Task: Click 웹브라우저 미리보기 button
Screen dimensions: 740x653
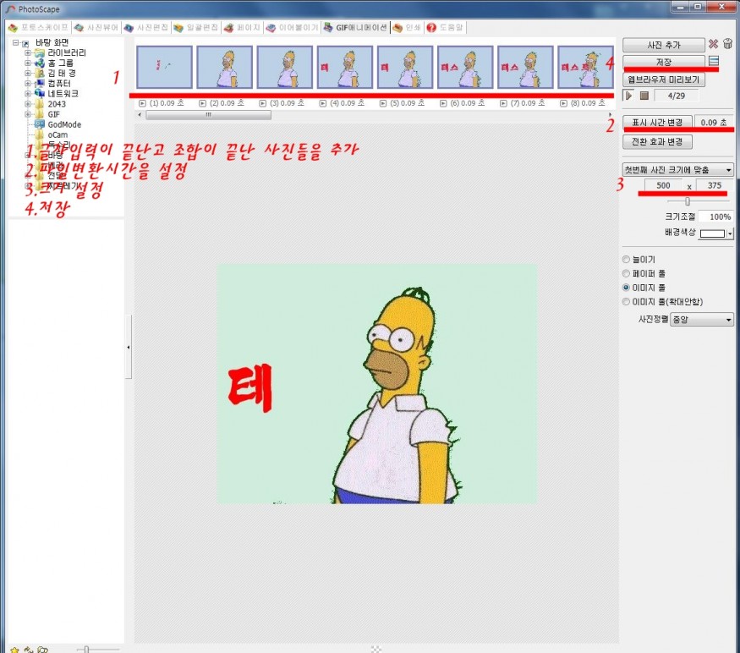Action: point(664,80)
